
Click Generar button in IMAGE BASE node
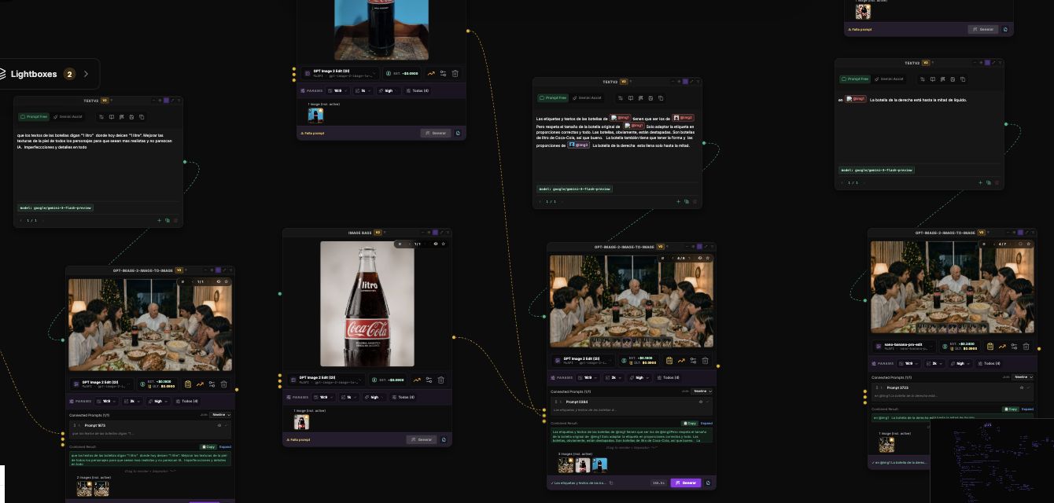tap(422, 439)
